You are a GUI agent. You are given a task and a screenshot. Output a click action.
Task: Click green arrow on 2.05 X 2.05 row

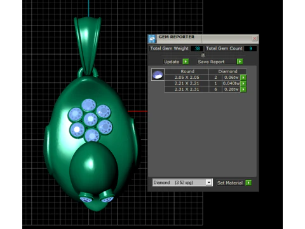243,78
